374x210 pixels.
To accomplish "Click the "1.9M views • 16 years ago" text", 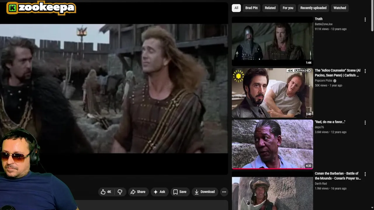I will [330, 188].
